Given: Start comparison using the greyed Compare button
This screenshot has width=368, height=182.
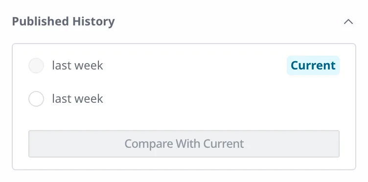Looking at the screenshot, I should pyautogui.click(x=184, y=143).
